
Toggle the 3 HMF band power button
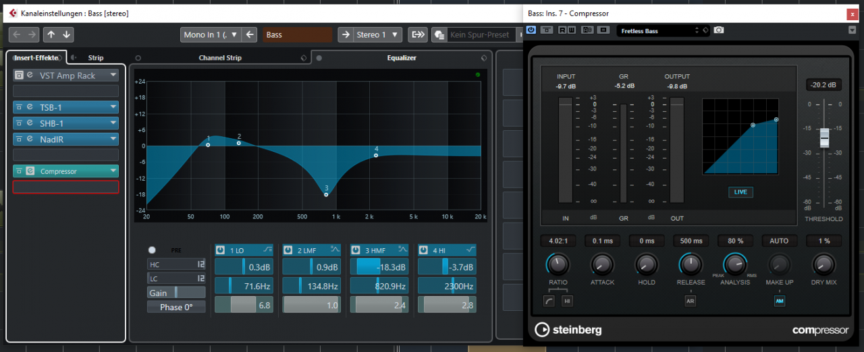click(x=356, y=250)
